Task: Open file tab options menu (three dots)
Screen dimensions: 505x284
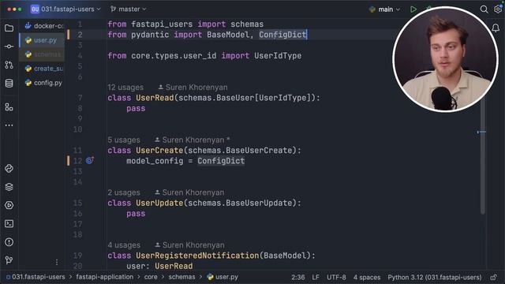Action: [57, 262]
